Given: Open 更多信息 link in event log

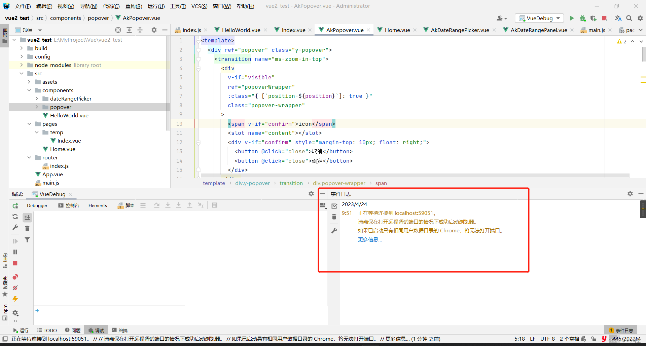Looking at the screenshot, I should pos(369,239).
